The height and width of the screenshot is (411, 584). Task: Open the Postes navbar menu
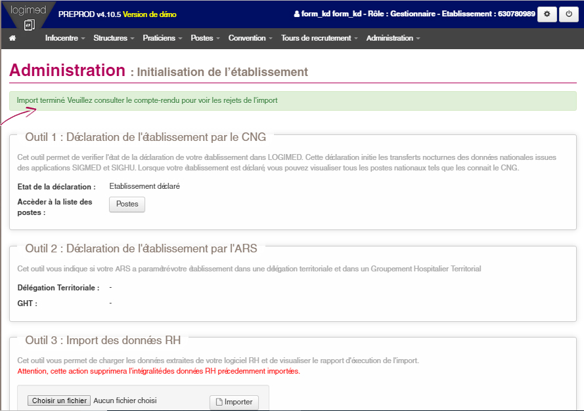205,38
